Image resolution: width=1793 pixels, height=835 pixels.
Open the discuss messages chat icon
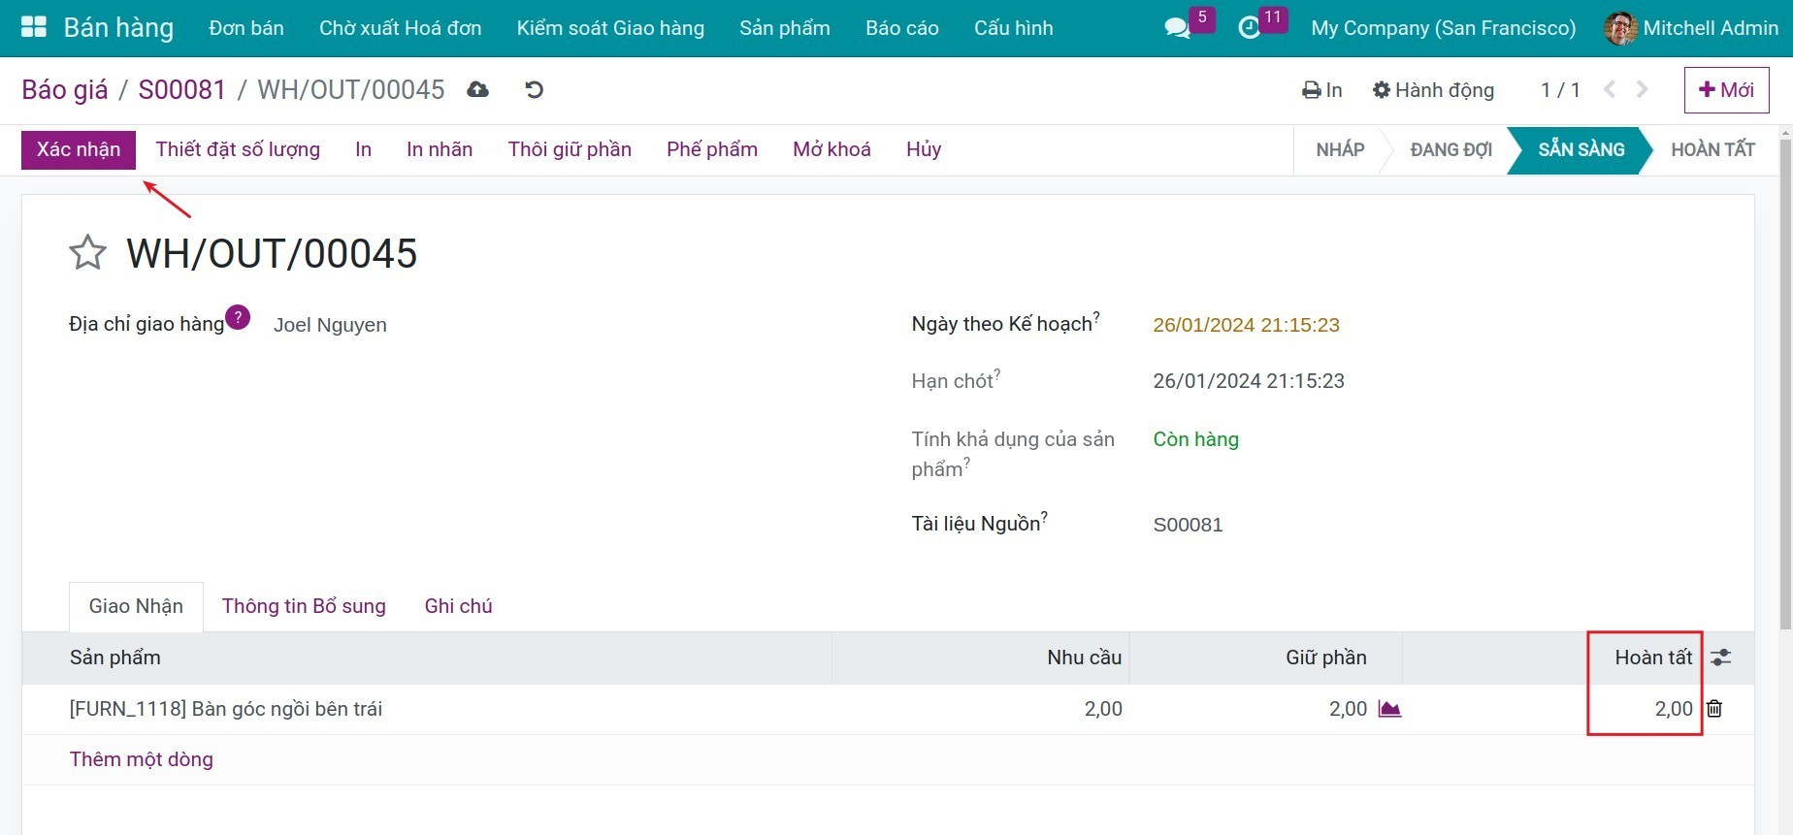[x=1177, y=28]
